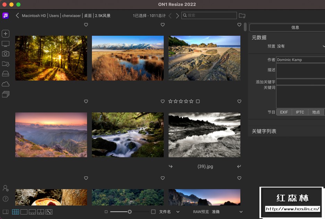Open the 文件名 sort dropdown
Viewport: 325px width, 219px height.
(x=169, y=212)
